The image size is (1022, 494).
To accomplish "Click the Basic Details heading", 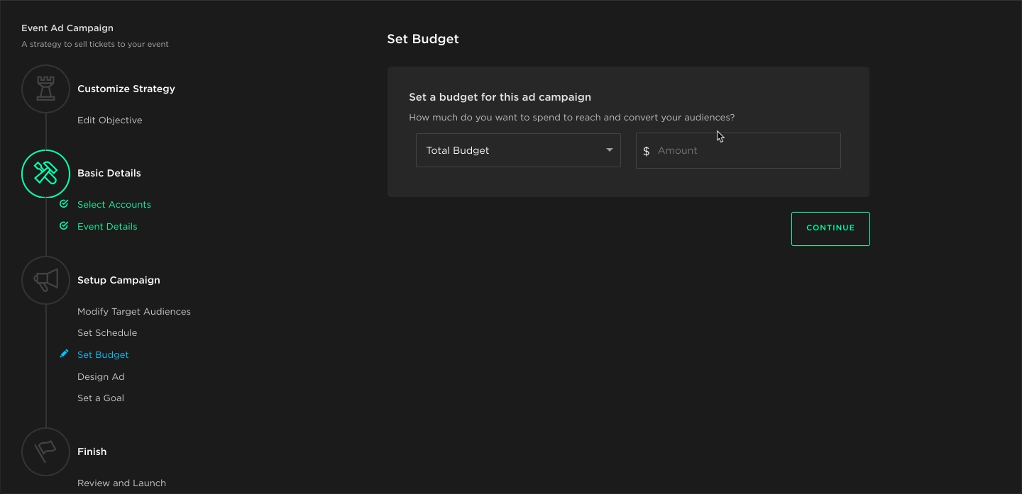I will coord(109,173).
